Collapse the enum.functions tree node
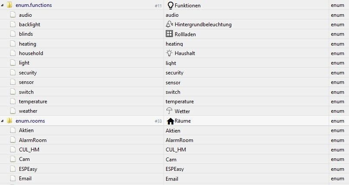This screenshot has width=349, height=185. click(x=3, y=6)
